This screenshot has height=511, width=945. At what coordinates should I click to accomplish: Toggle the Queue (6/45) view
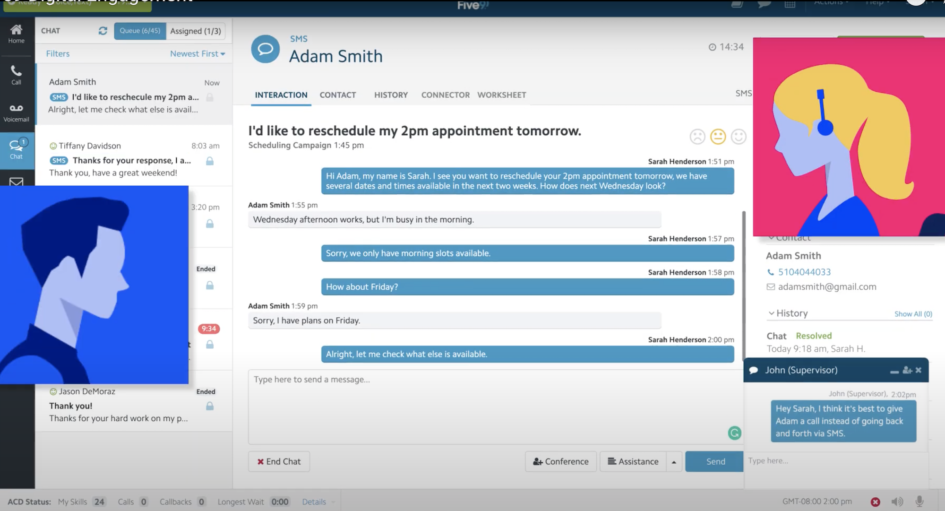point(140,31)
